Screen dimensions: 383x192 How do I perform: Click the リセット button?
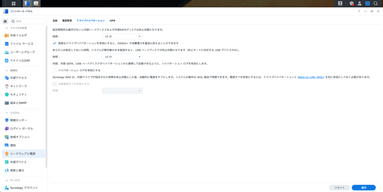click(339, 188)
